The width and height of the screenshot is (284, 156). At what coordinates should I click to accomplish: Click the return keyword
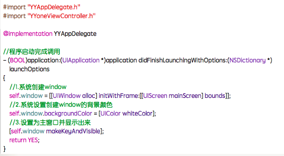tap(18, 140)
